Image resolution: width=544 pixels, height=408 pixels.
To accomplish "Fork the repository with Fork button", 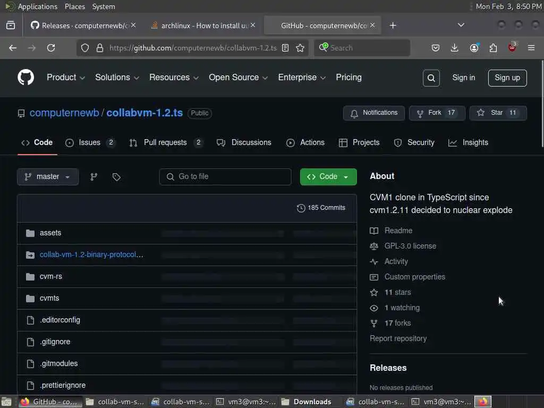I will (437, 113).
